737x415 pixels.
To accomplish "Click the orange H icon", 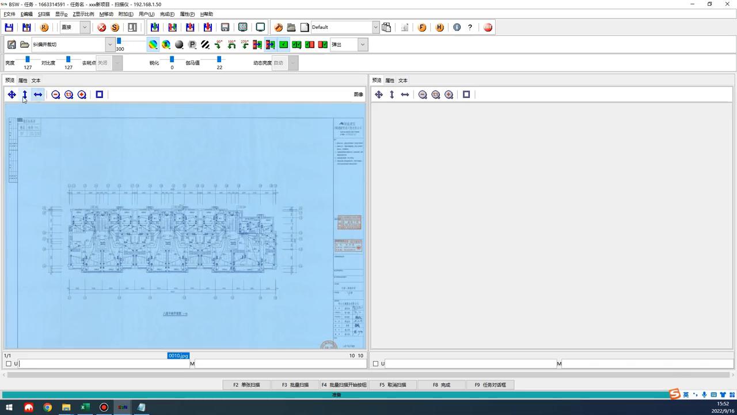I will tap(440, 27).
